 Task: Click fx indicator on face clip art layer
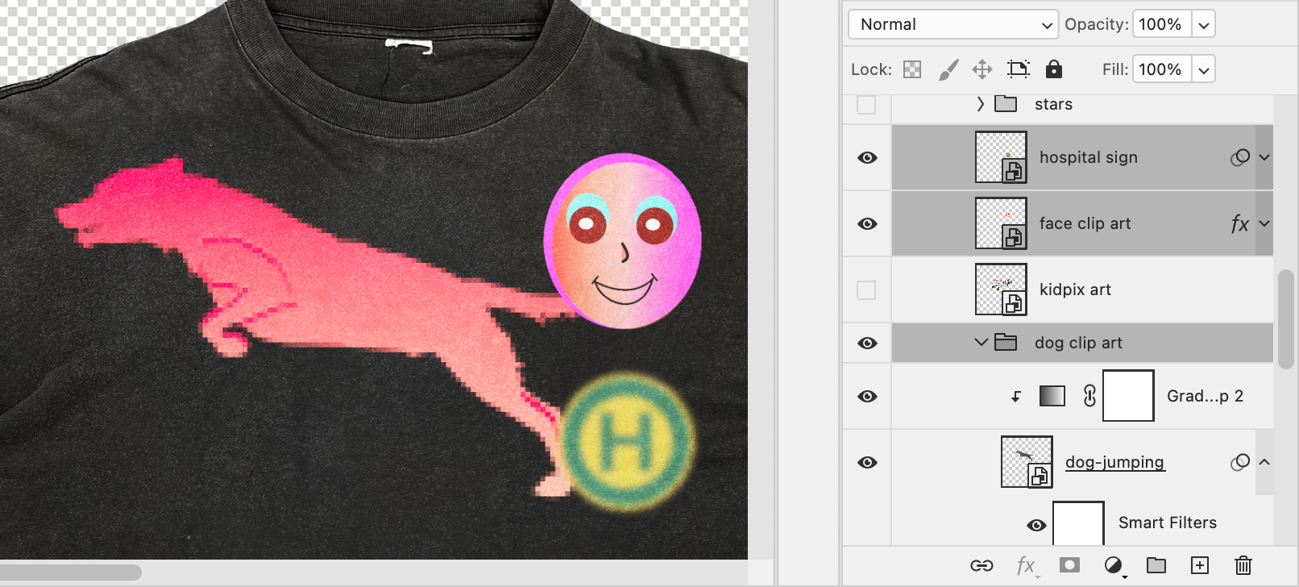tap(1240, 223)
